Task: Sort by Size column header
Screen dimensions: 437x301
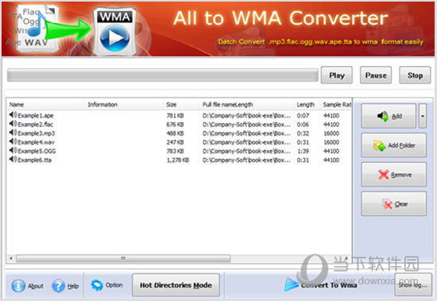Action: [171, 105]
